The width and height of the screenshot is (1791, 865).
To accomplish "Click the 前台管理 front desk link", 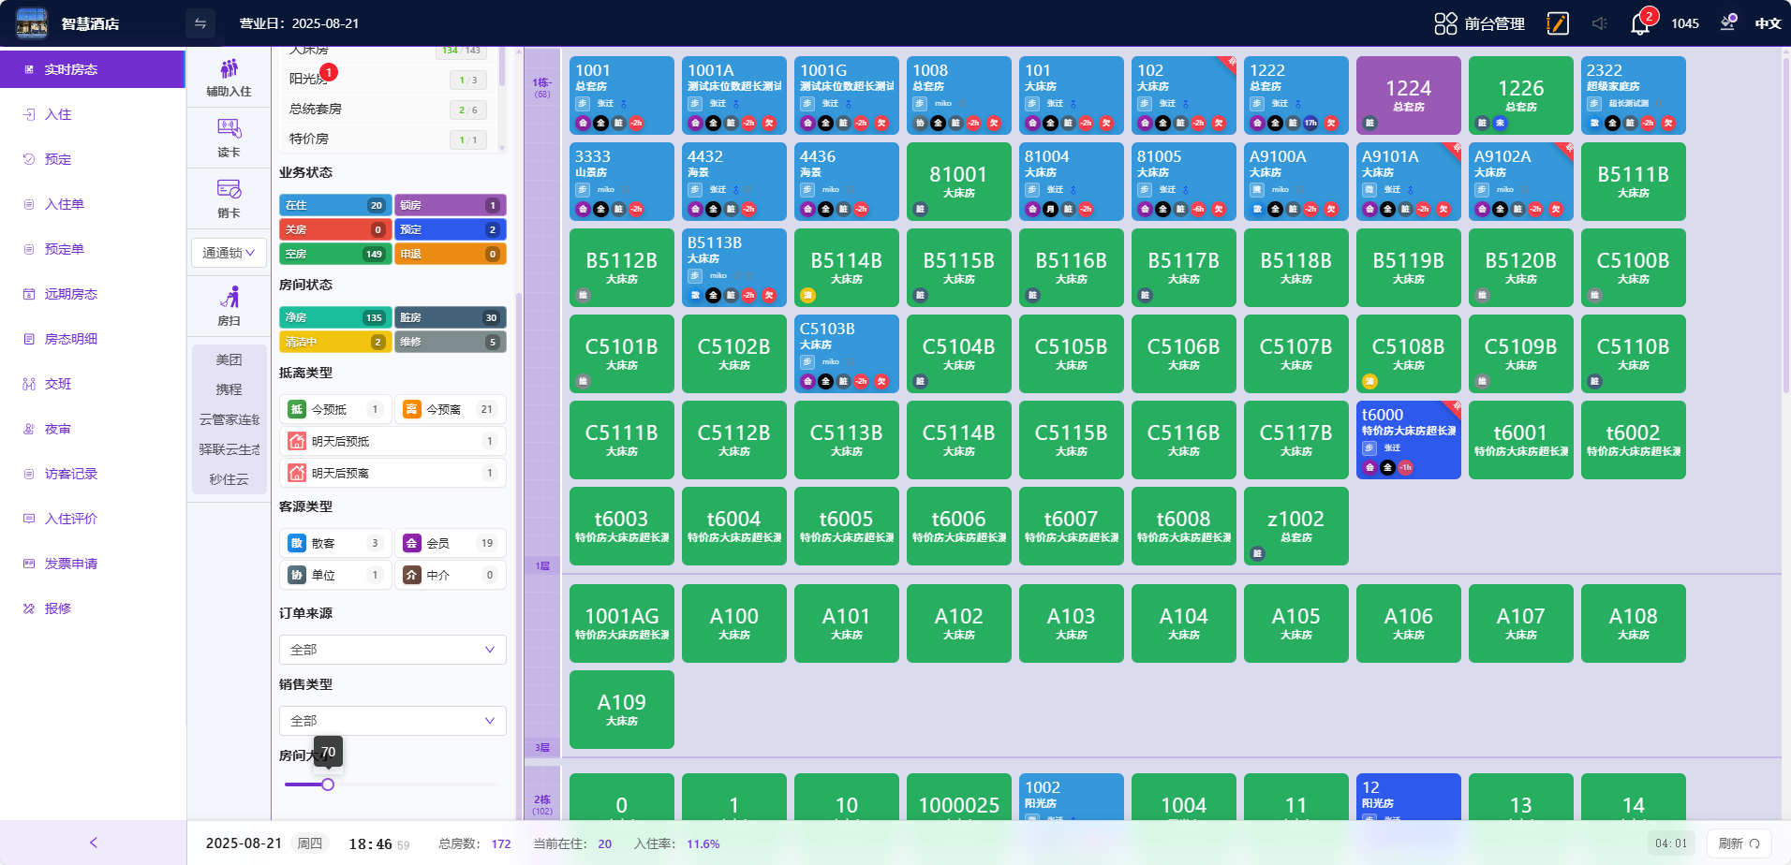I will [1480, 23].
